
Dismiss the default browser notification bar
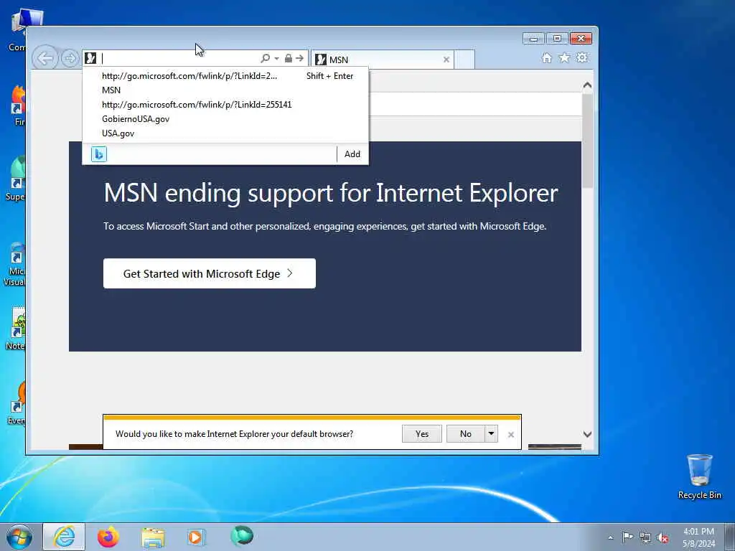pyautogui.click(x=511, y=435)
